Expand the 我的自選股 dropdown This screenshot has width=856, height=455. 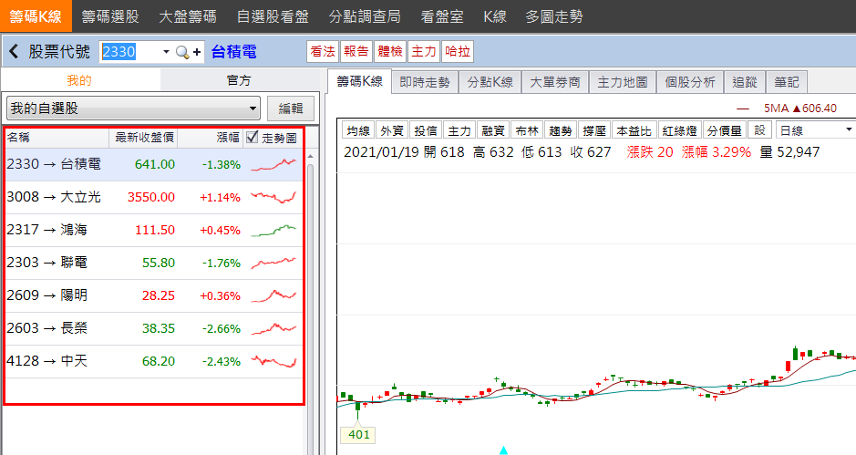(133, 109)
